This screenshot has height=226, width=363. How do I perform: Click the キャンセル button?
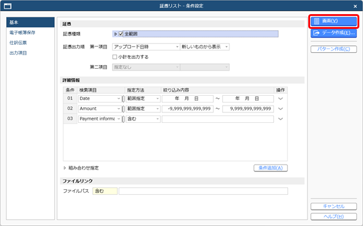[333, 206]
